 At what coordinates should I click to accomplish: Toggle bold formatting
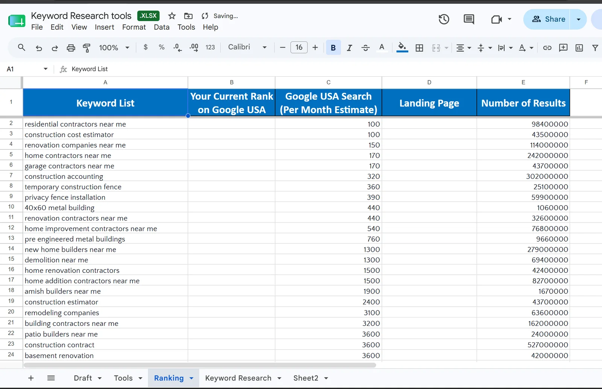(333, 48)
